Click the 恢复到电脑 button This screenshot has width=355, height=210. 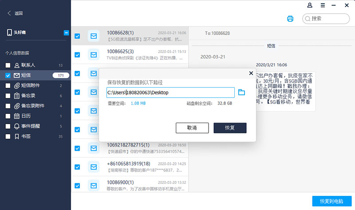pos(331,201)
